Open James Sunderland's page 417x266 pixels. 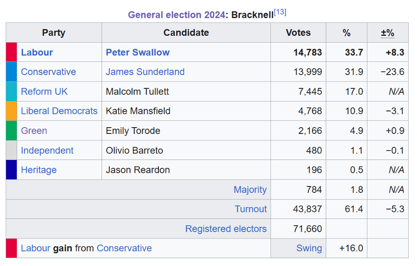[x=145, y=72]
